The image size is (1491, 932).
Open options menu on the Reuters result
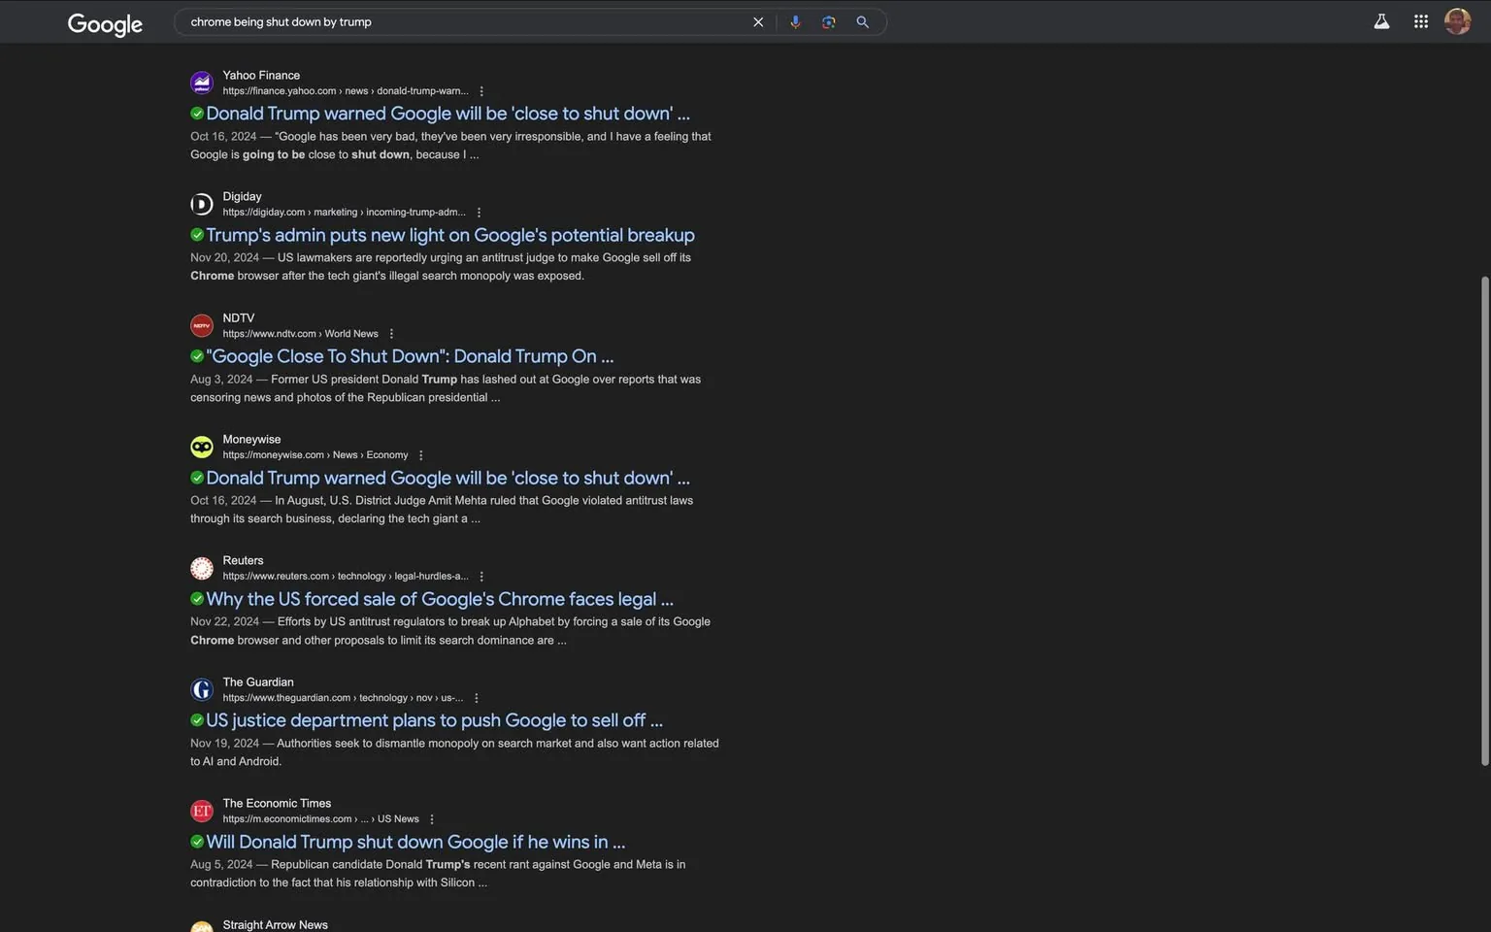pyautogui.click(x=480, y=576)
